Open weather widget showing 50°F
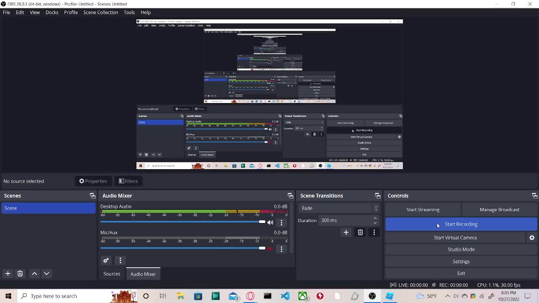This screenshot has width=539, height=303. click(427, 296)
